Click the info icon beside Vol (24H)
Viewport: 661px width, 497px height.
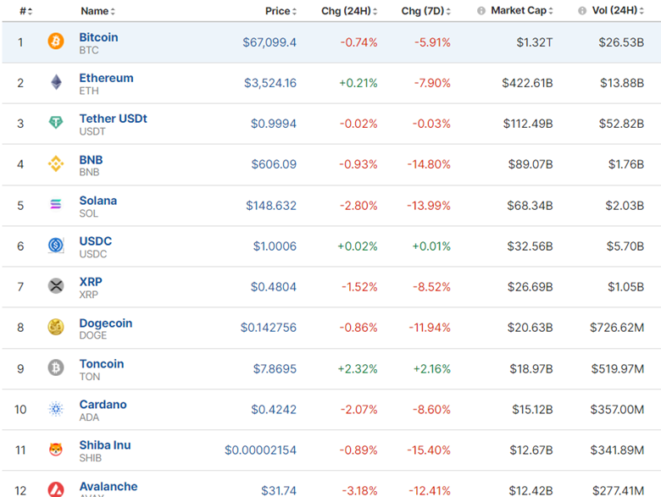[x=582, y=11]
